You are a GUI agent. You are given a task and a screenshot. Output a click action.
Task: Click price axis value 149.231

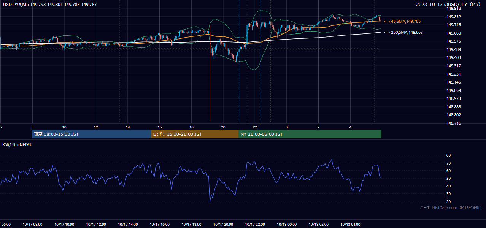click(x=453, y=74)
